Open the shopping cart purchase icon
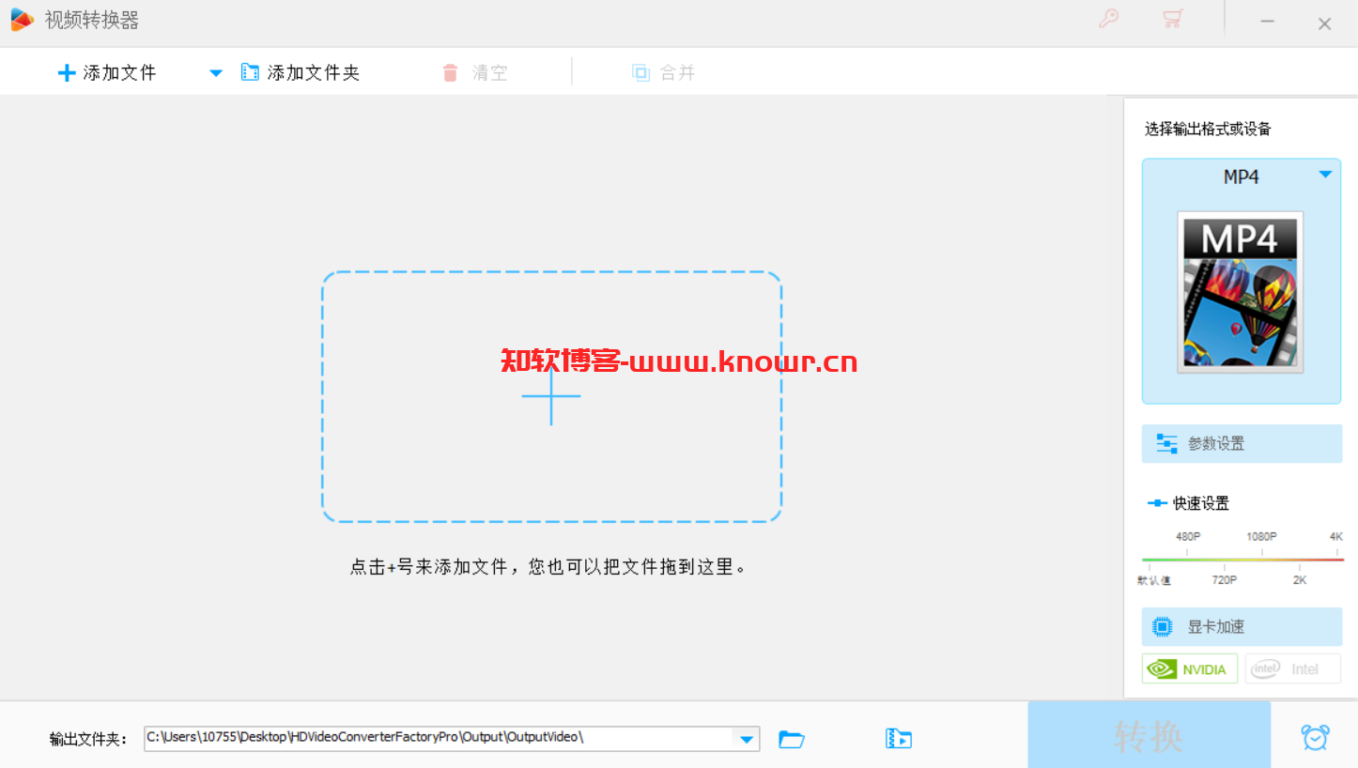 (x=1172, y=19)
